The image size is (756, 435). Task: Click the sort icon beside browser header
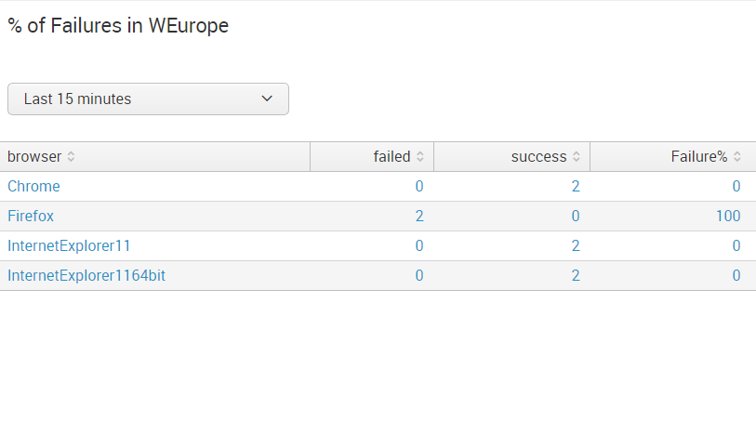(x=72, y=157)
